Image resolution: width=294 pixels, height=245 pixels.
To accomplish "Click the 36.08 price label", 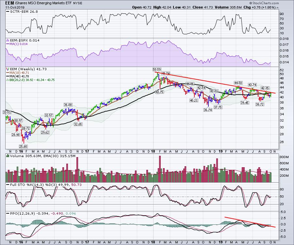I will 68,105.
